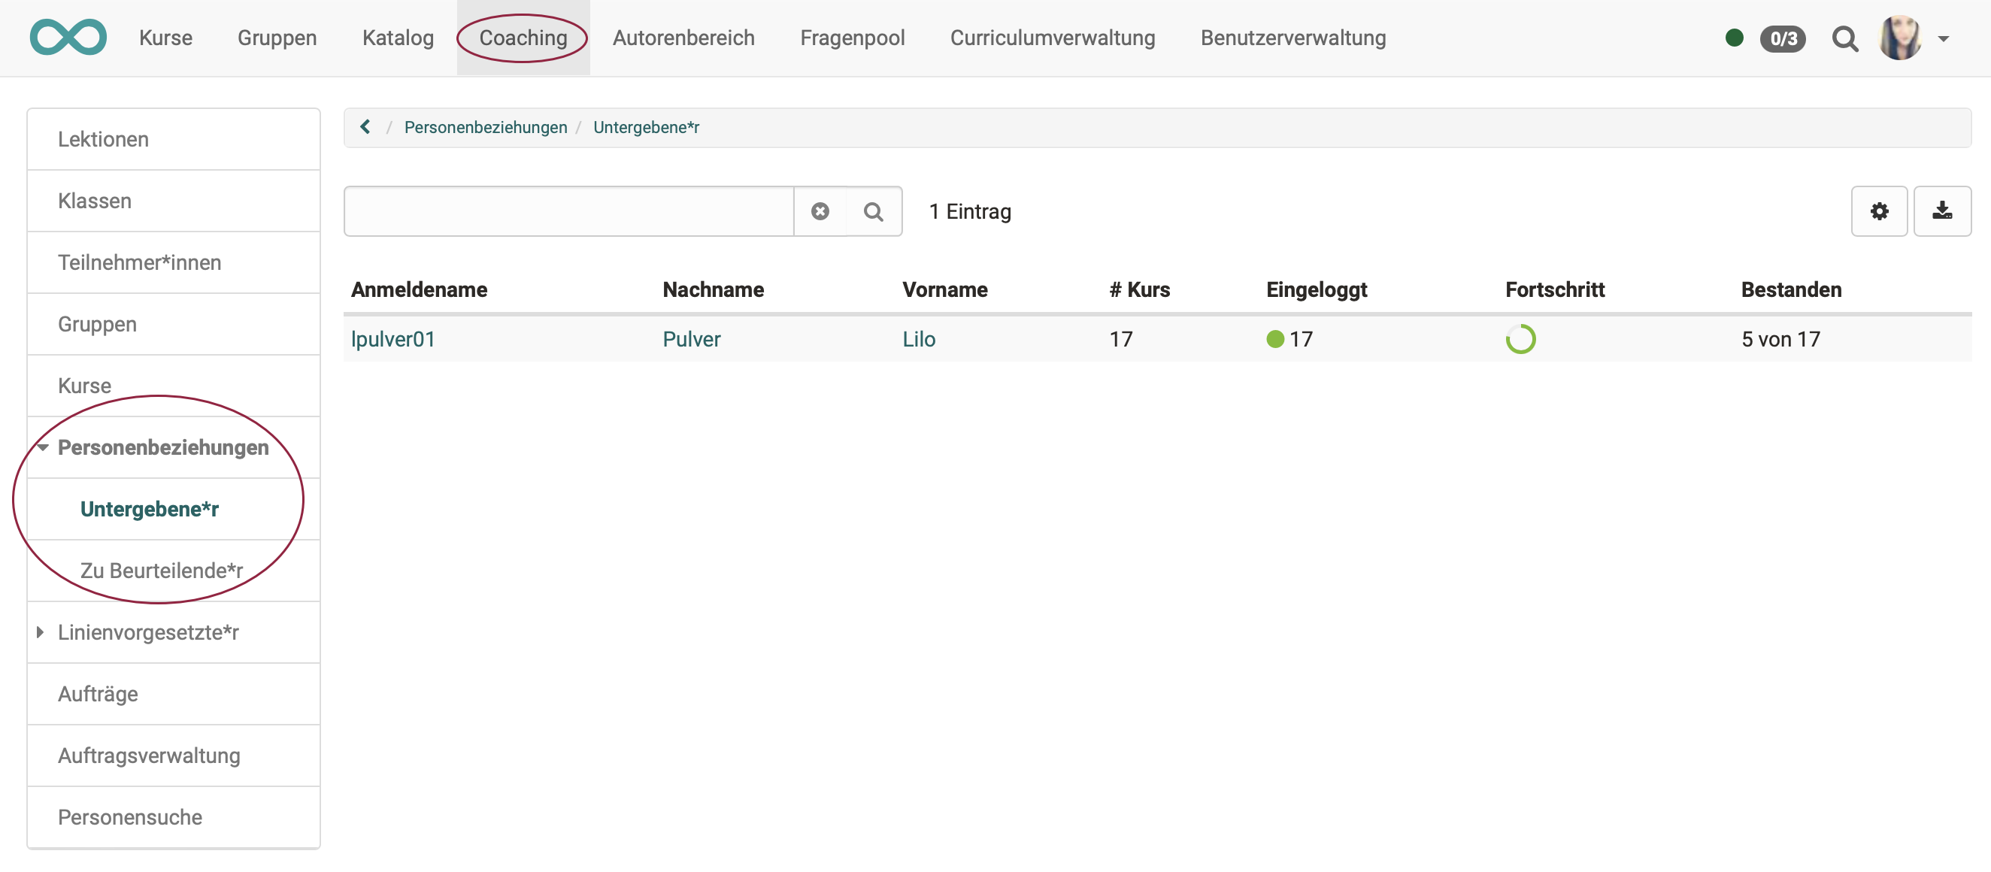
Task: Go back with the breadcrumb arrow
Action: pos(365,127)
